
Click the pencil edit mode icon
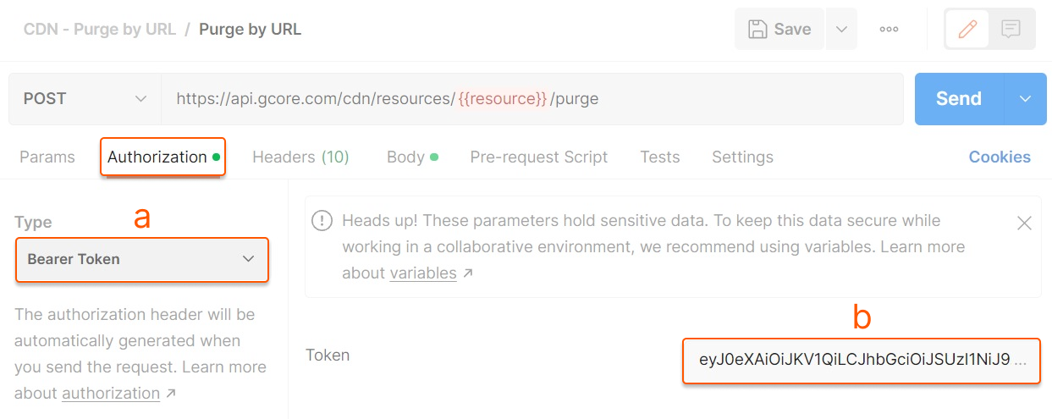[x=967, y=30]
